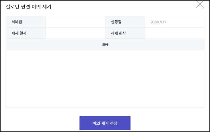Close the 길로틴 판결 이의 제기 dialog
The image size is (210, 132).
pos(200,5)
